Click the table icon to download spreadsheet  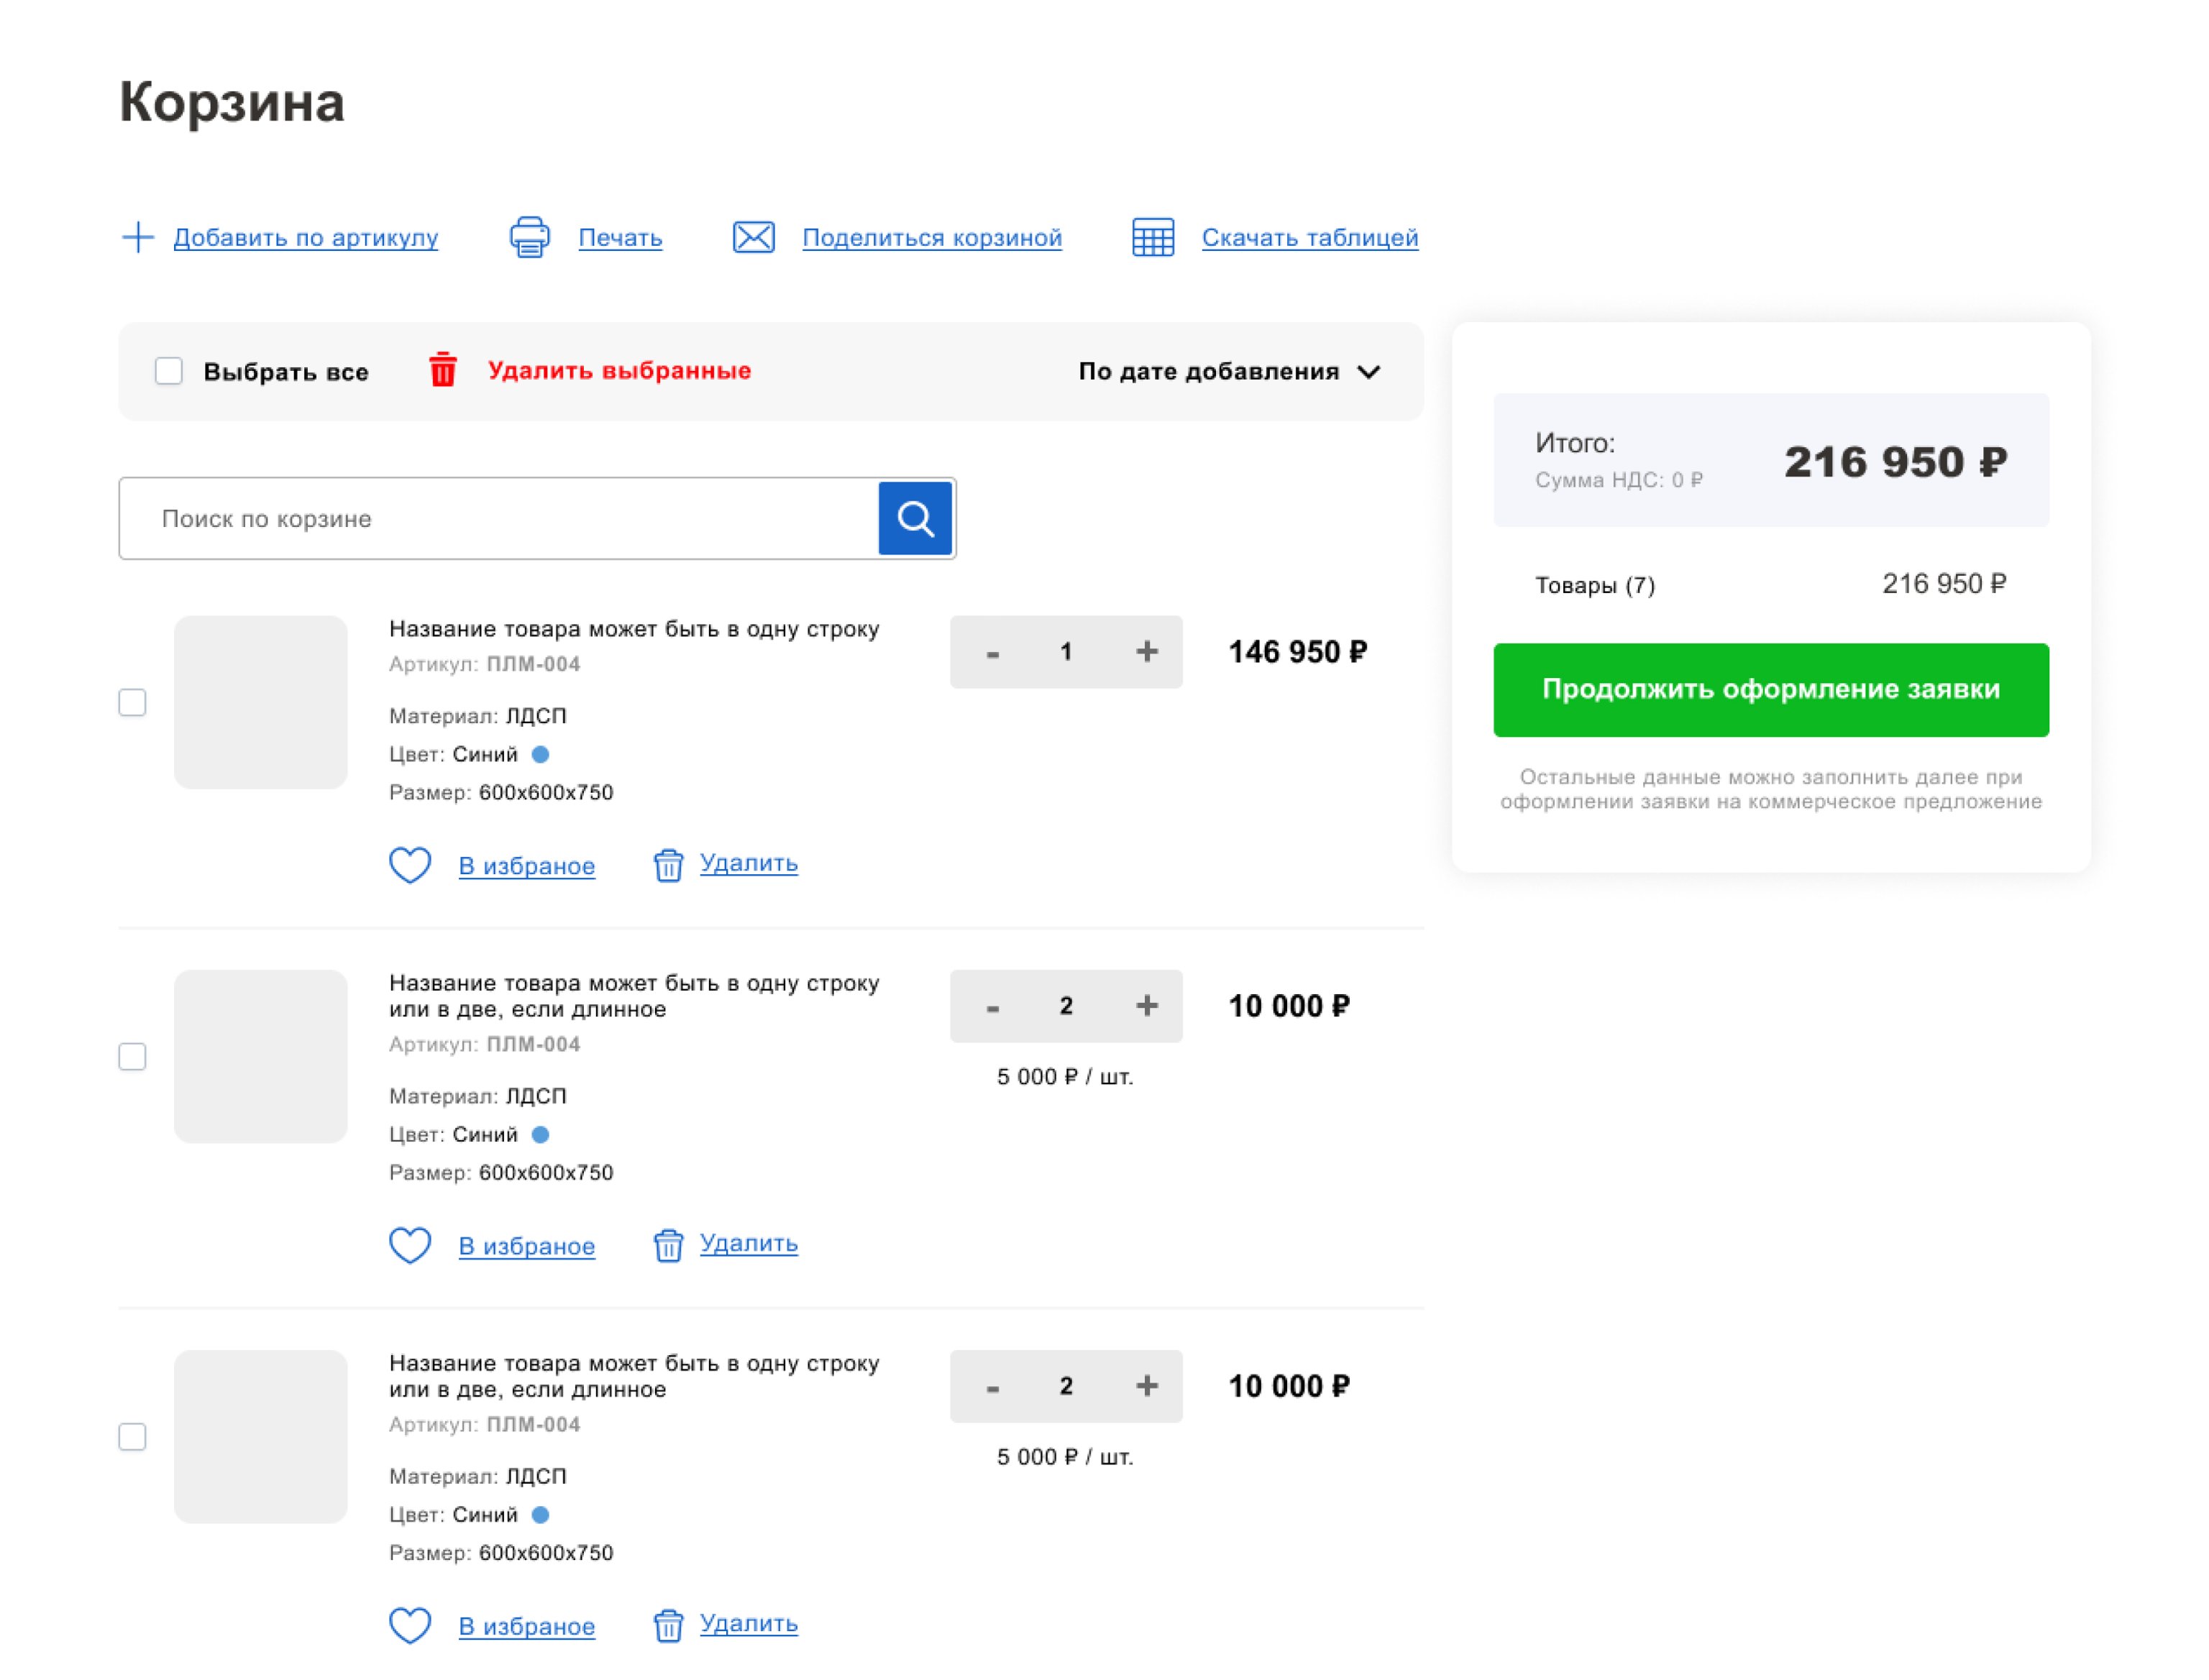(x=1152, y=237)
